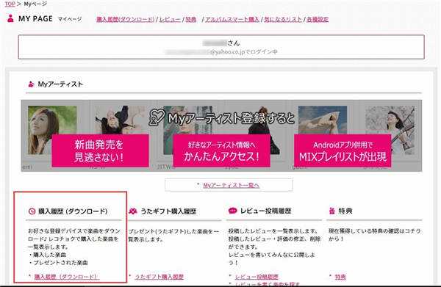
Task: Open the レビュー投稿履歴 link at bottom
Action: pyautogui.click(x=257, y=277)
